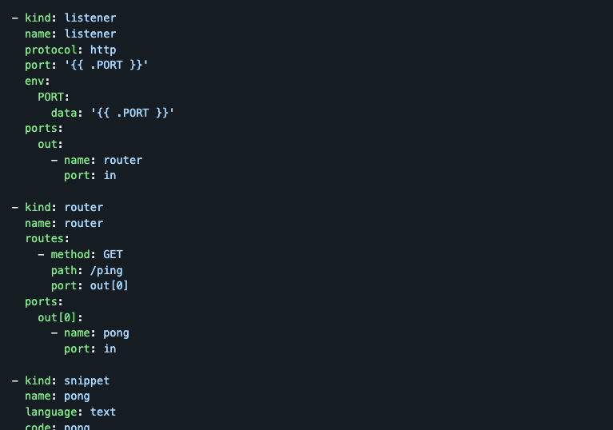Viewport: 613px width, 430px height.
Task: Click the 'routes' key
Action: 44,238
